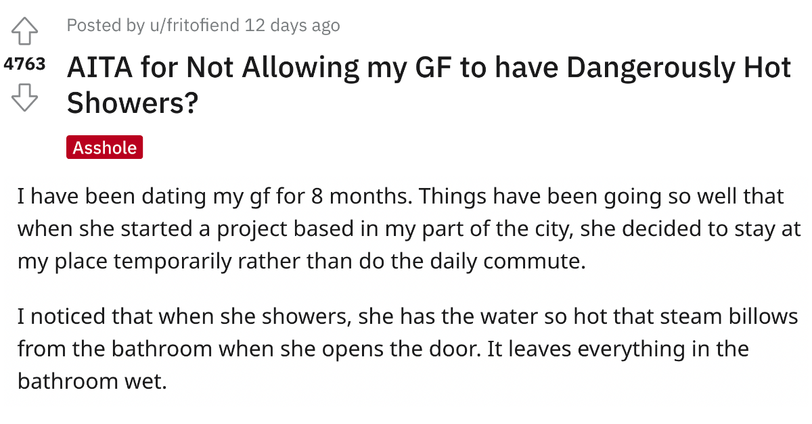Click the word "Showers?" in the title
This screenshot has width=812, height=424.
point(132,102)
